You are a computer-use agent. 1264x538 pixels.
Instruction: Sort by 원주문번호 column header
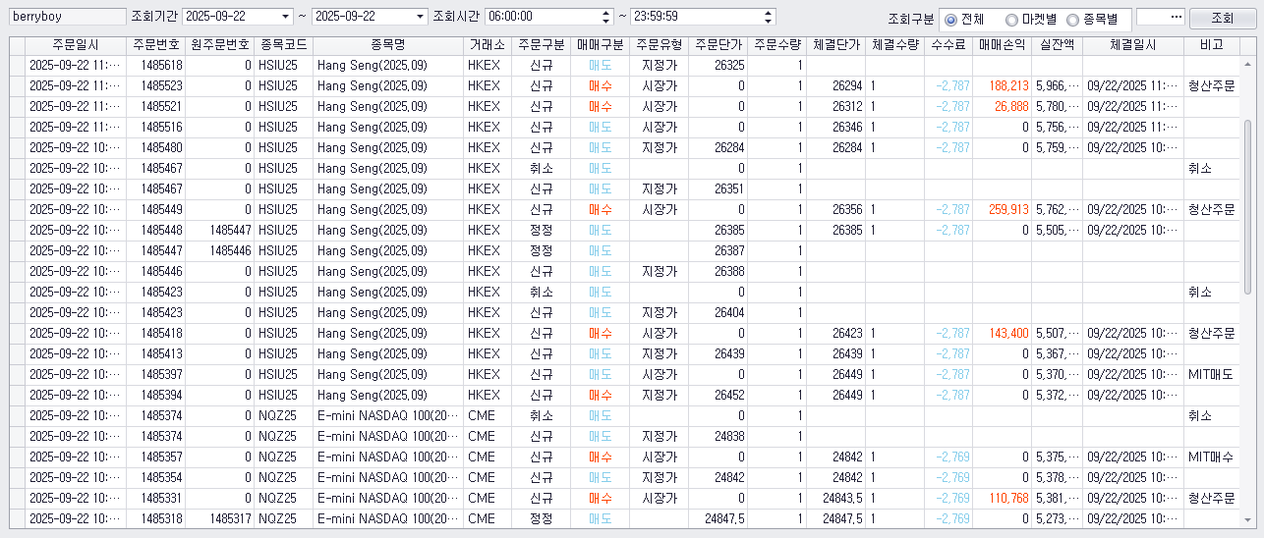click(220, 45)
